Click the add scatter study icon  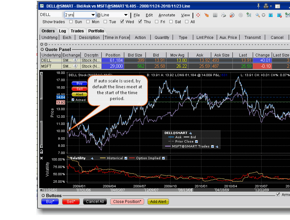tap(249, 15)
